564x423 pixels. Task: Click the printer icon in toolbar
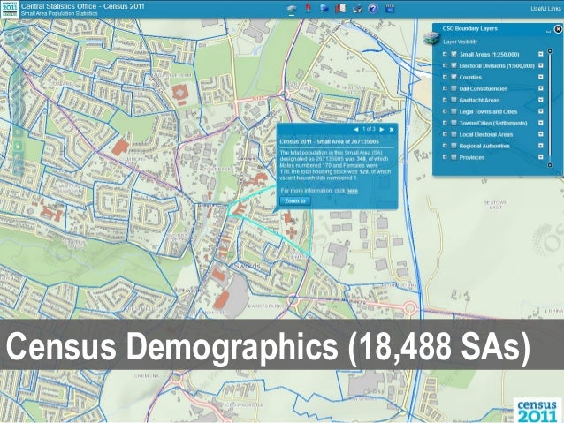357,9
